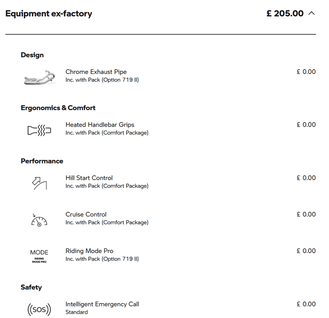Viewport: 329px width, 318px height.
Task: Click the Safety category heading
Action: [x=31, y=287]
